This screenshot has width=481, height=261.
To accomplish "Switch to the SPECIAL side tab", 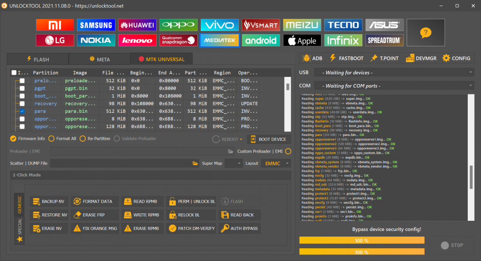I will [x=19, y=230].
